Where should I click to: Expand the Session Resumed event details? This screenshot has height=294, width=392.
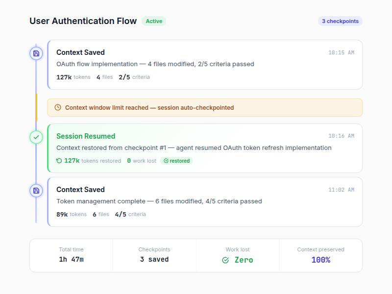[x=204, y=148]
